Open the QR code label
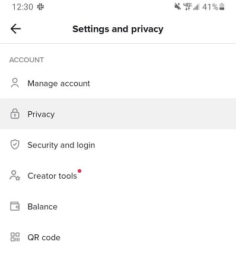This screenshot has width=236, height=255. click(44, 237)
